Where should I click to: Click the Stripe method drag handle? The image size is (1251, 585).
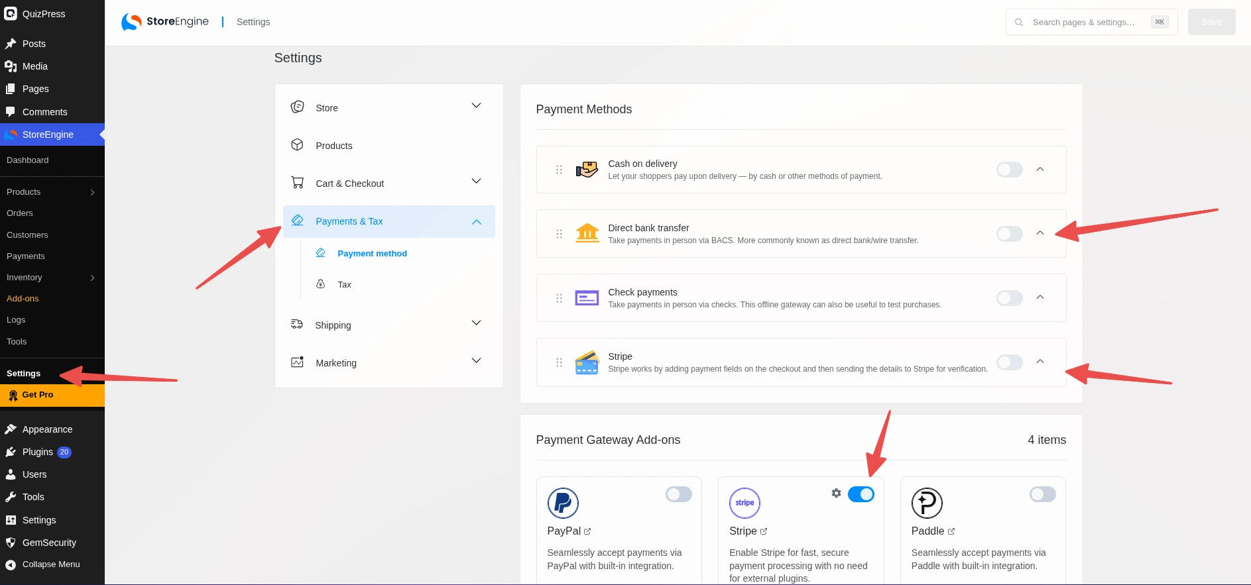[559, 362]
